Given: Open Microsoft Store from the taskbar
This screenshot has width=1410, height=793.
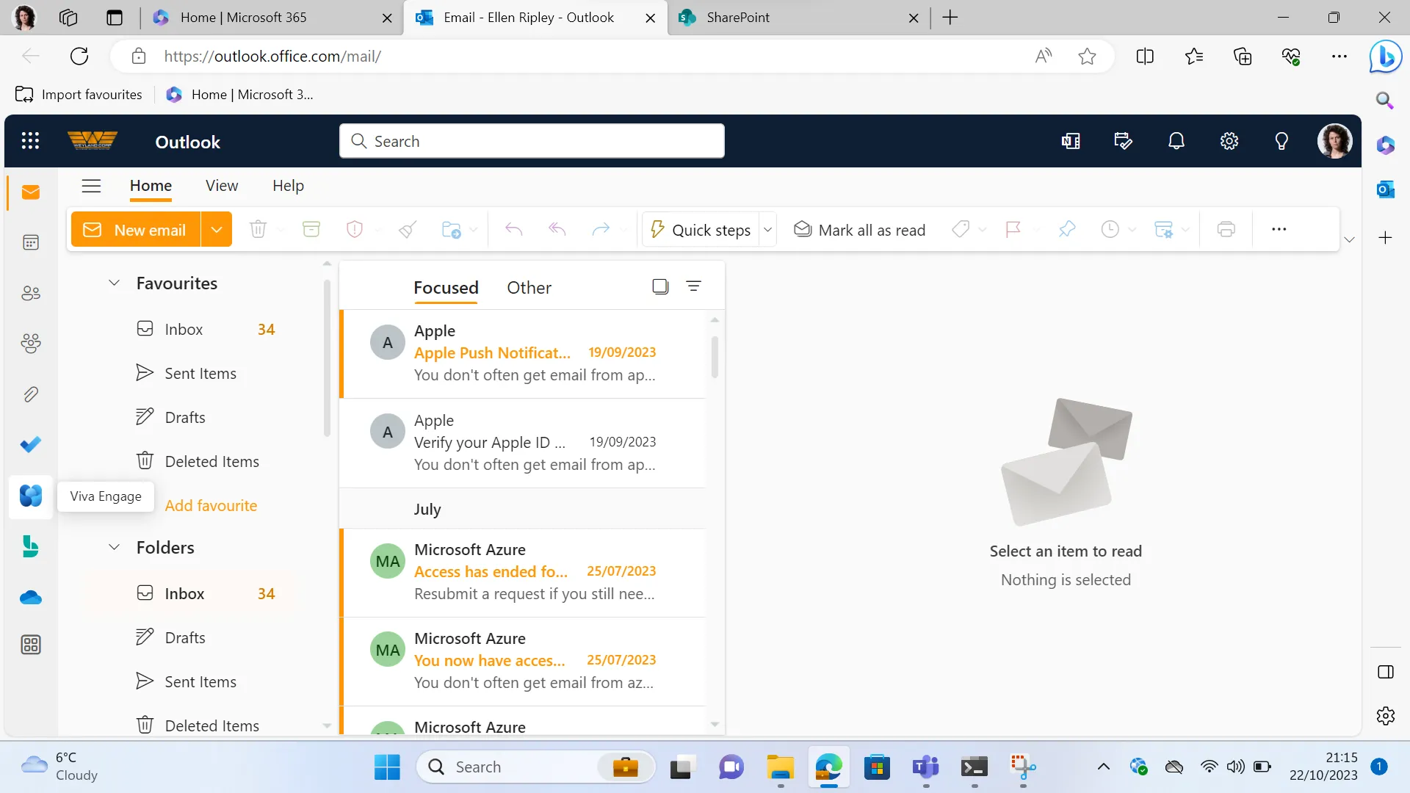Looking at the screenshot, I should pos(877,767).
